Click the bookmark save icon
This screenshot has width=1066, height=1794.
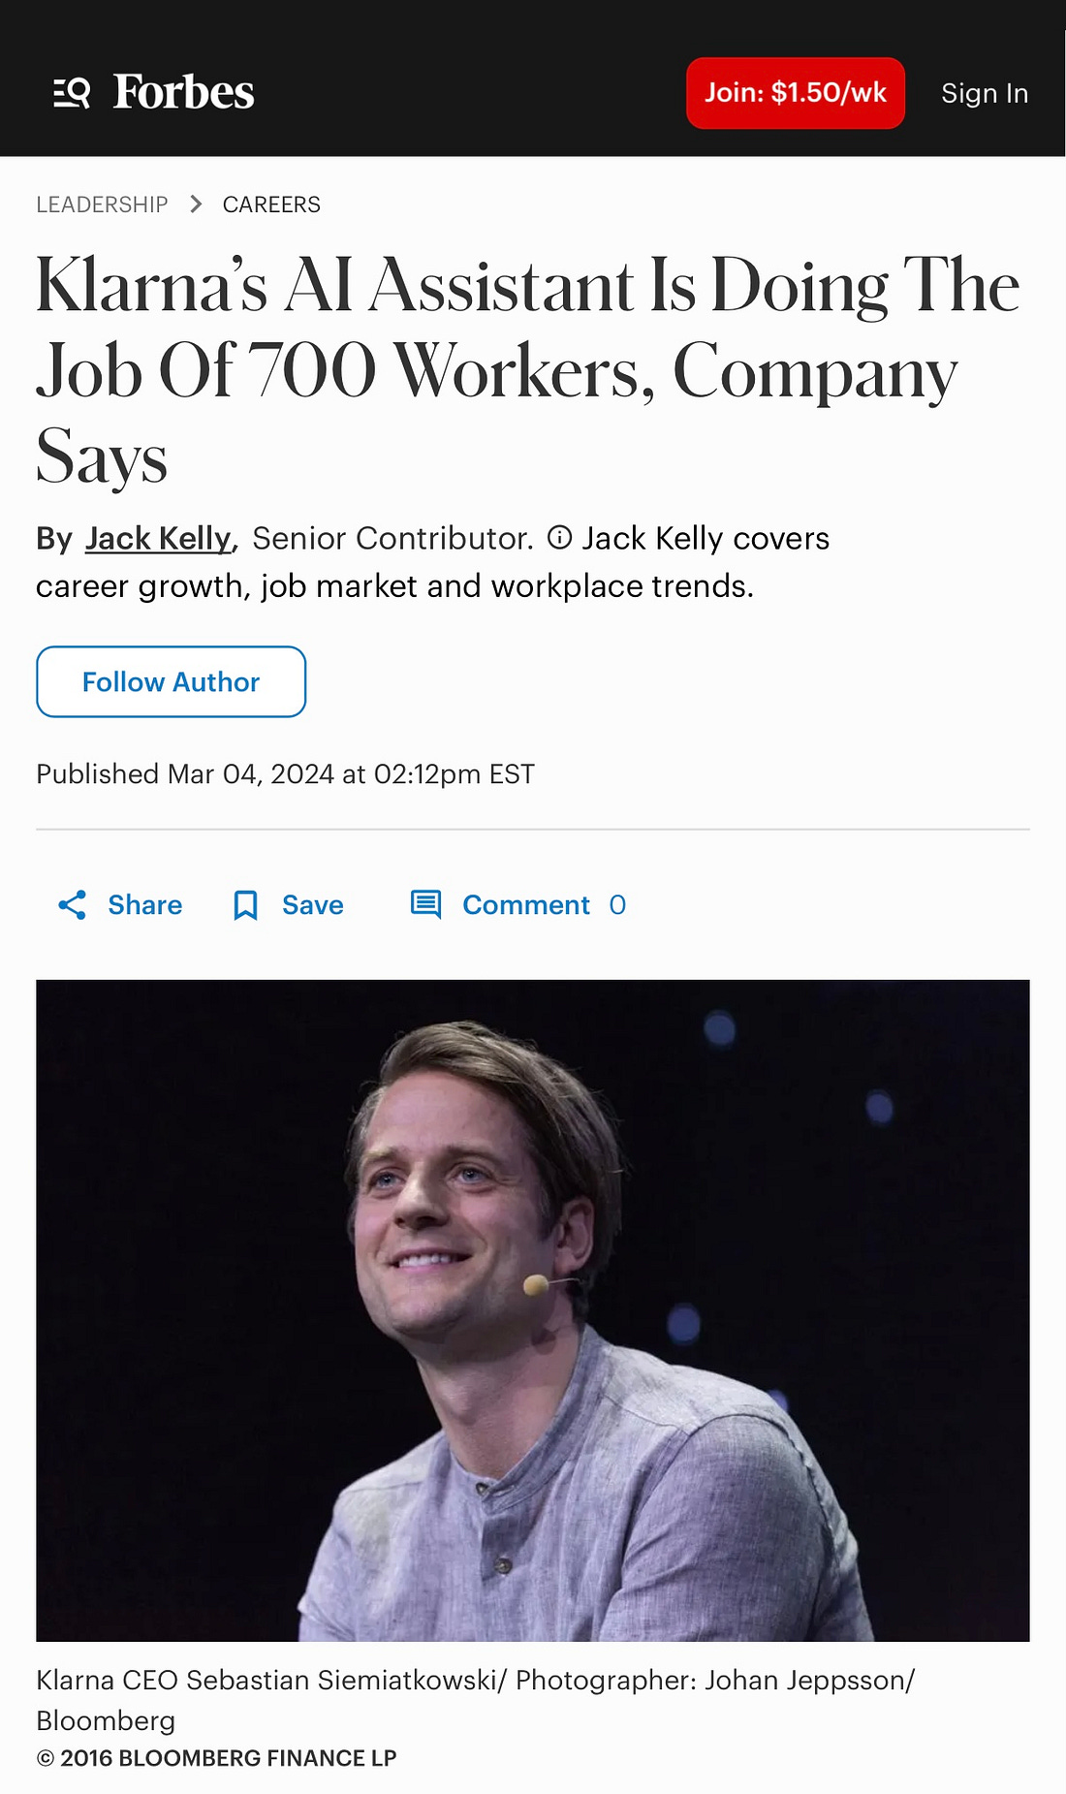(245, 905)
